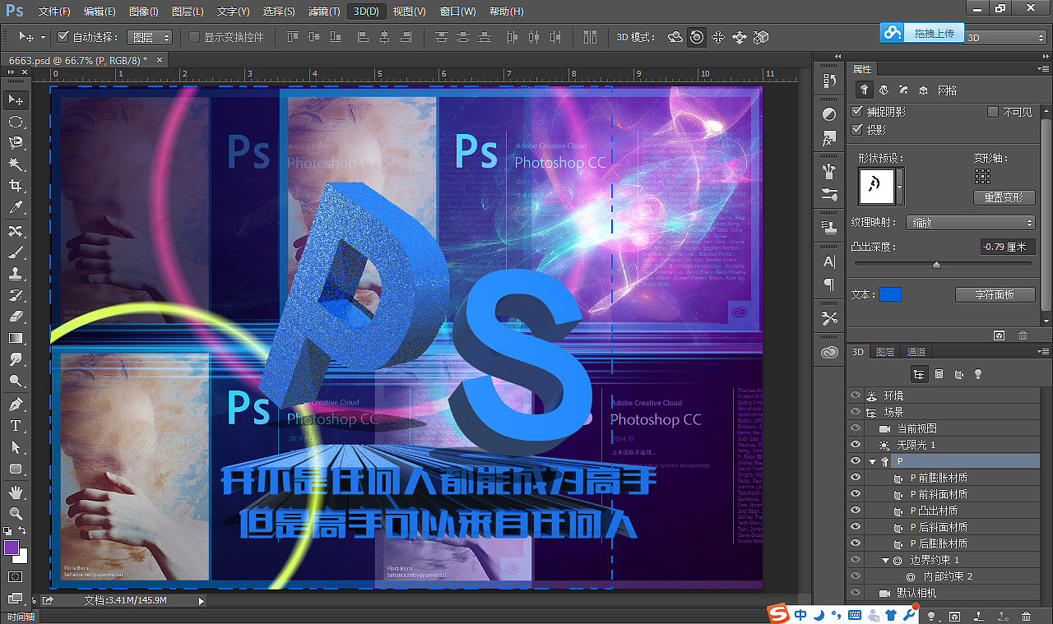Open the 文件(F) menu
Image resolution: width=1053 pixels, height=624 pixels.
(x=54, y=12)
